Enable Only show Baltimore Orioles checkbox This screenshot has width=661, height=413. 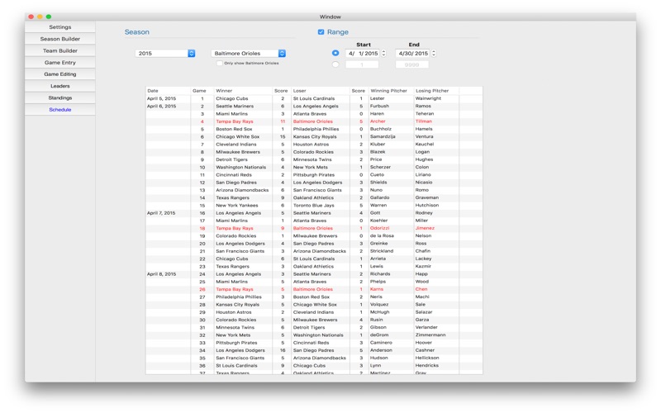(219, 64)
